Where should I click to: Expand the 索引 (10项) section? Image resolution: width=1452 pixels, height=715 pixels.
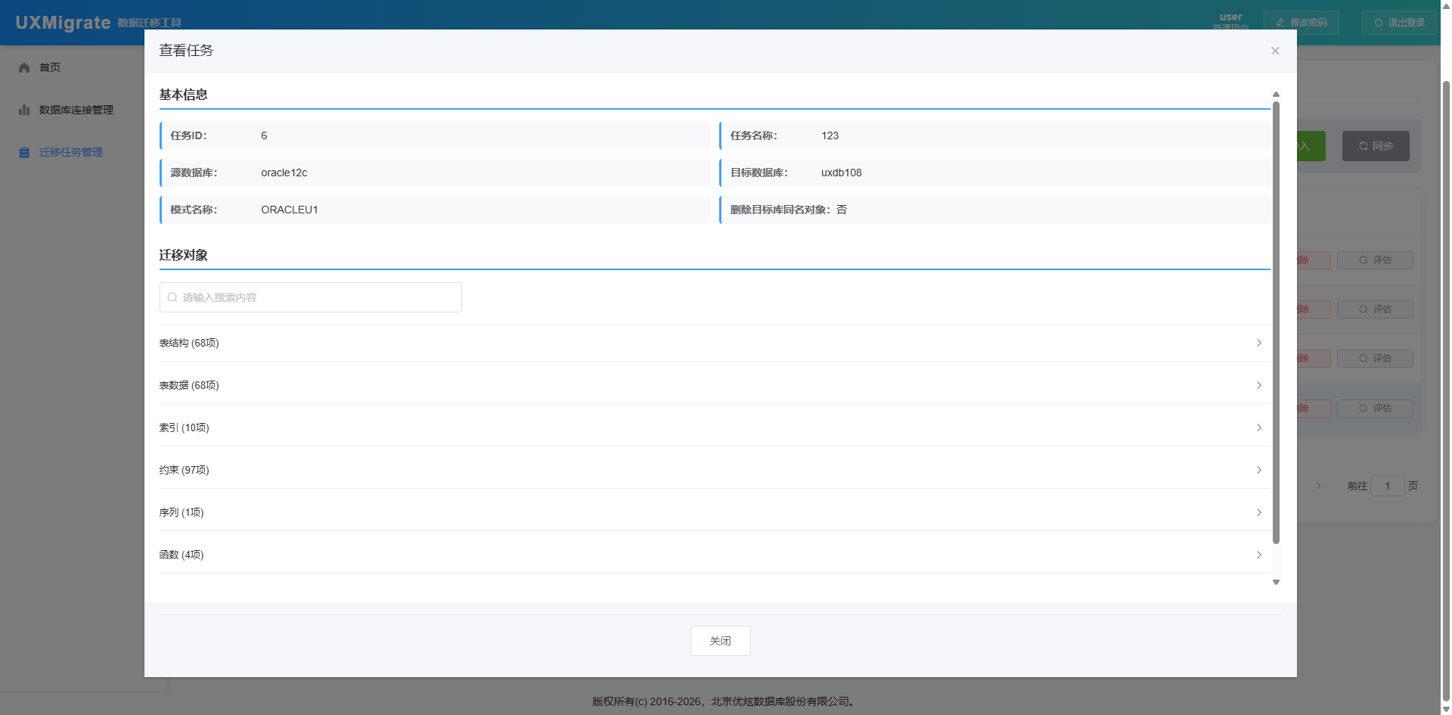pos(711,427)
